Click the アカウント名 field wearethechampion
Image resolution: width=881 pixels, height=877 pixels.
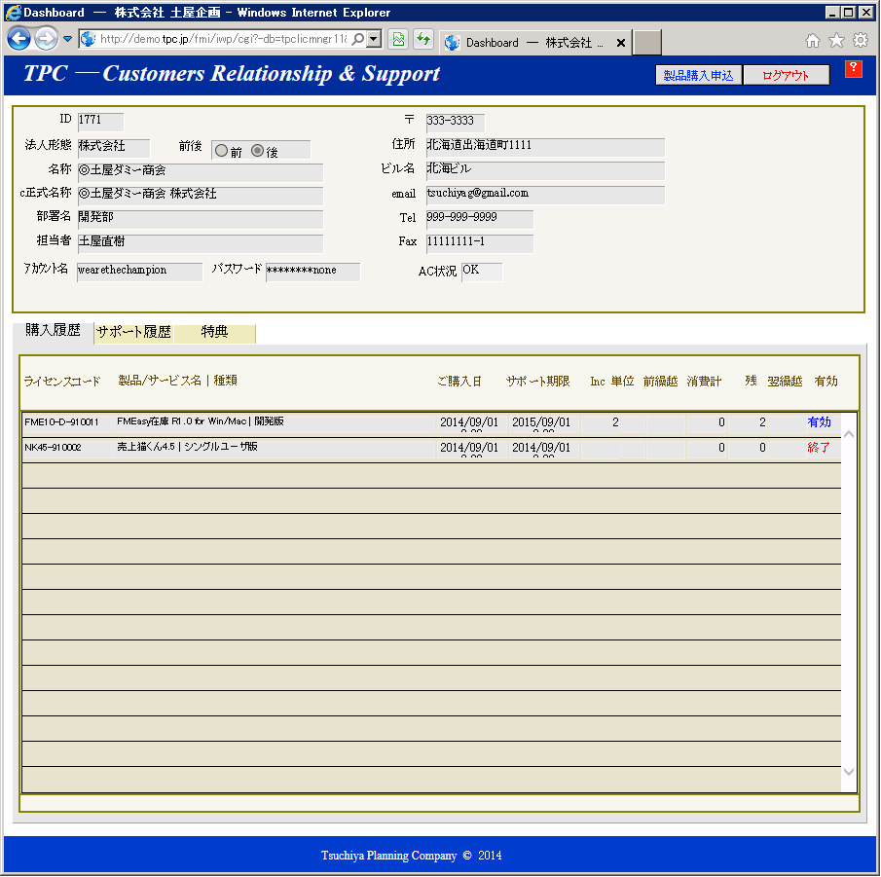139,272
